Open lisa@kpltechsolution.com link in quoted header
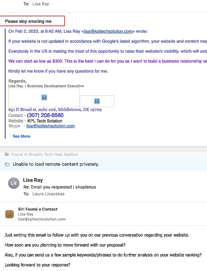Image resolution: width=207 pixels, height=271 pixels. click(x=108, y=31)
